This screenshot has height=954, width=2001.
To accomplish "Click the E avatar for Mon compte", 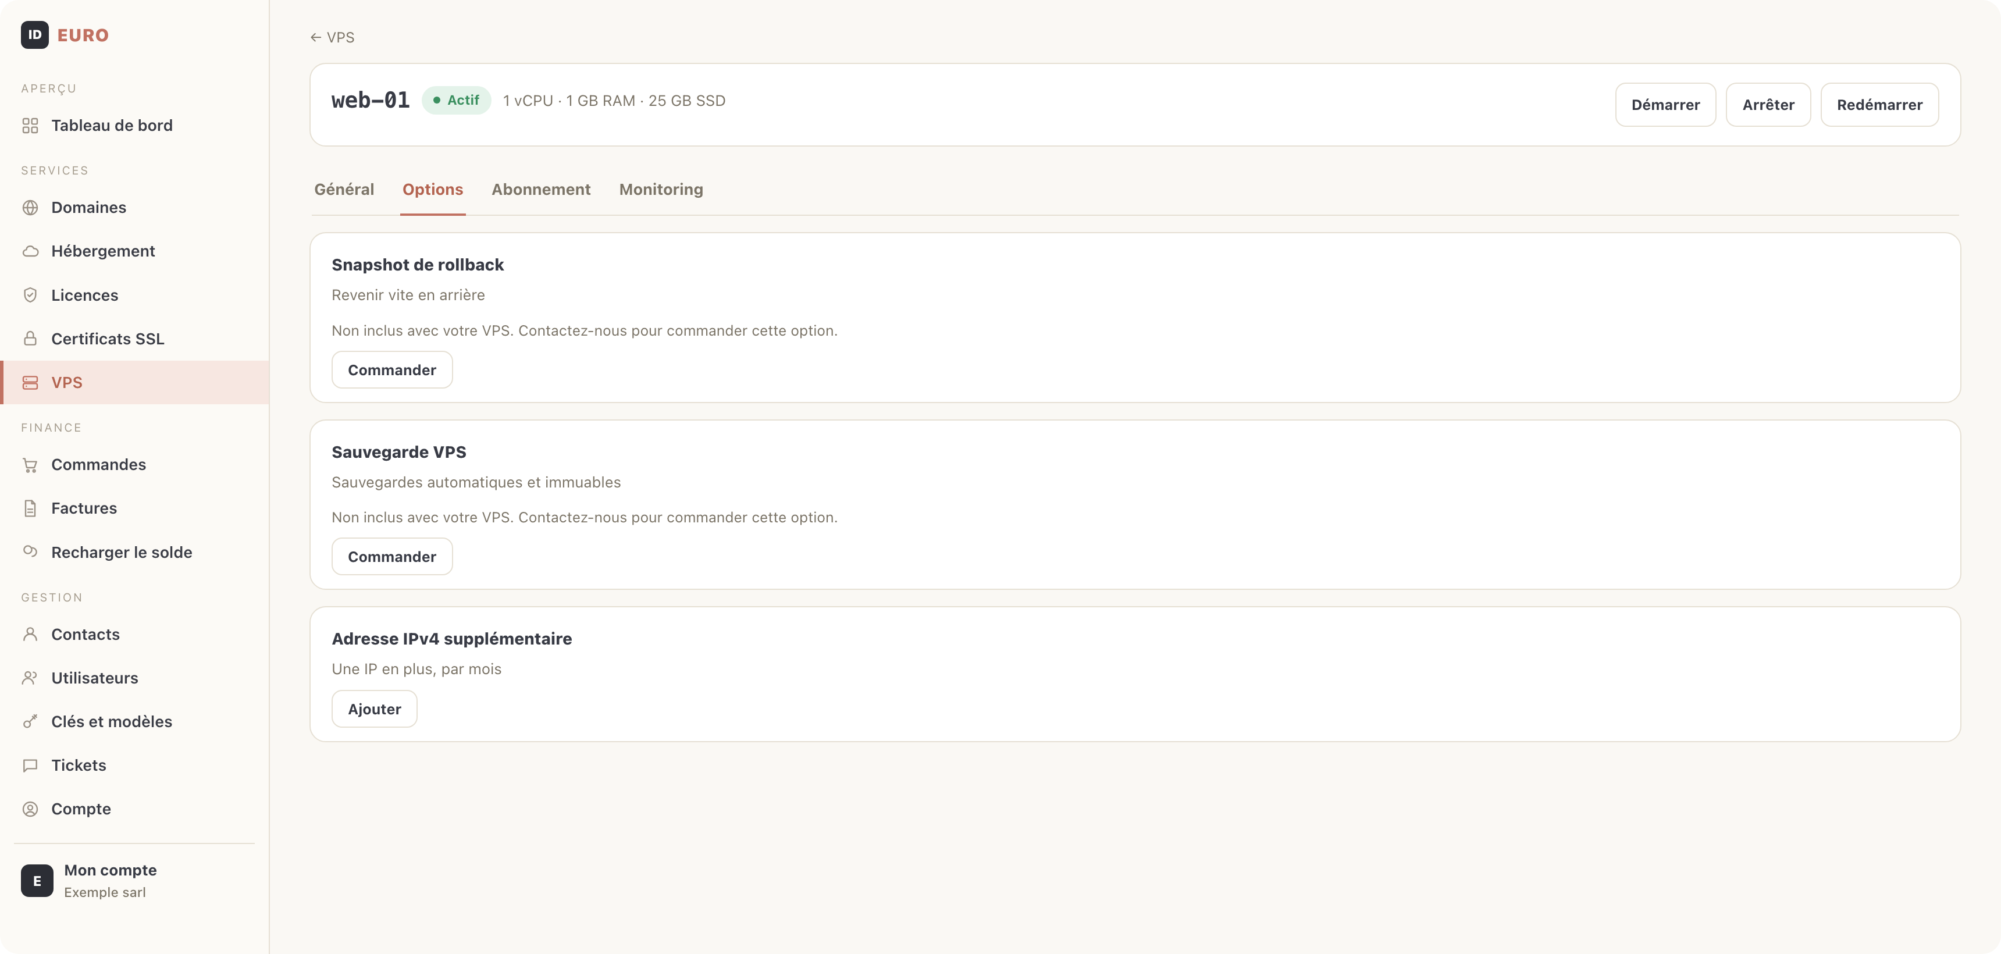I will coord(37,880).
